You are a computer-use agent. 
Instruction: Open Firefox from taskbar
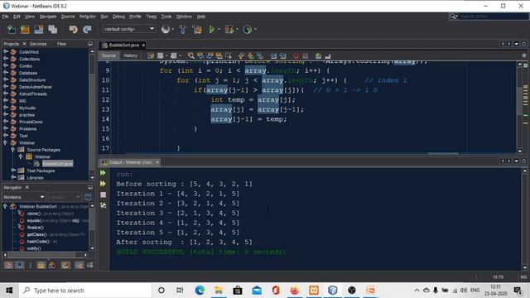click(295, 291)
